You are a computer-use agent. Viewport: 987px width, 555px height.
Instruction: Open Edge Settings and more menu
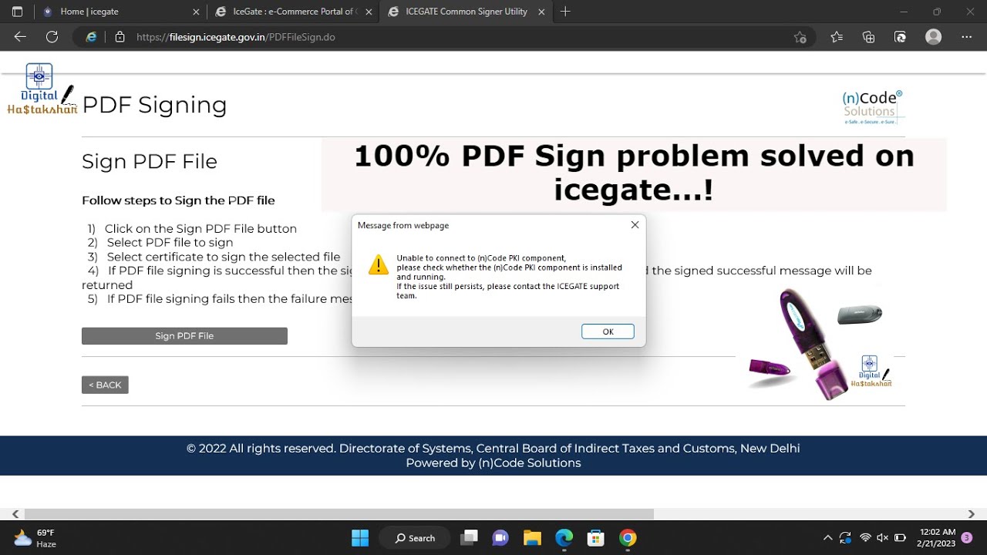point(967,37)
